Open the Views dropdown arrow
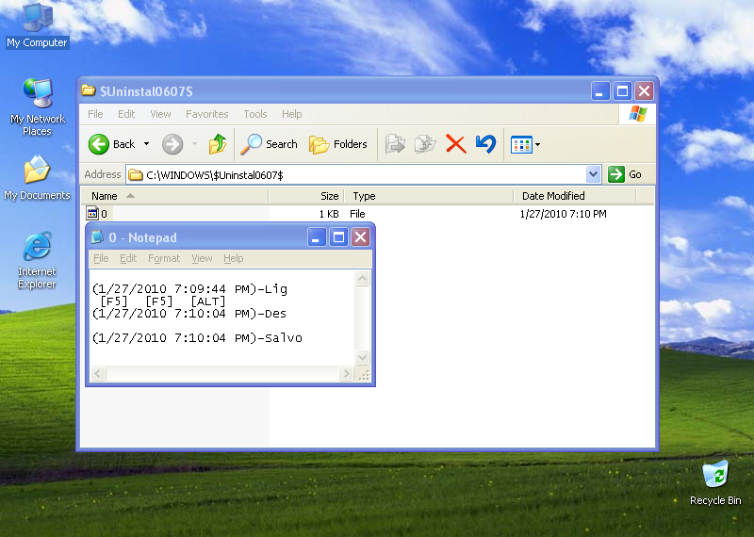 [537, 144]
